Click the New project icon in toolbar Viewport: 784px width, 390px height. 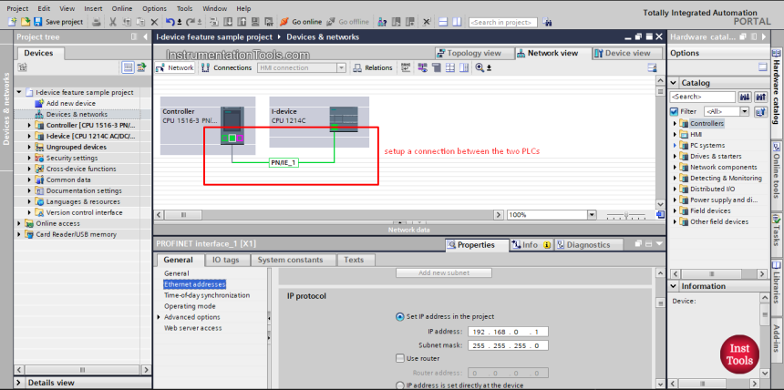pos(13,22)
